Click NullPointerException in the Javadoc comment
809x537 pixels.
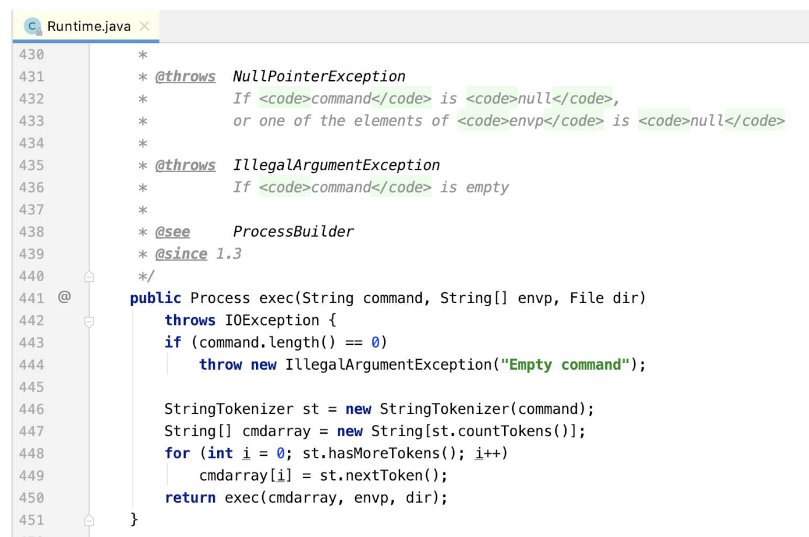click(x=319, y=77)
